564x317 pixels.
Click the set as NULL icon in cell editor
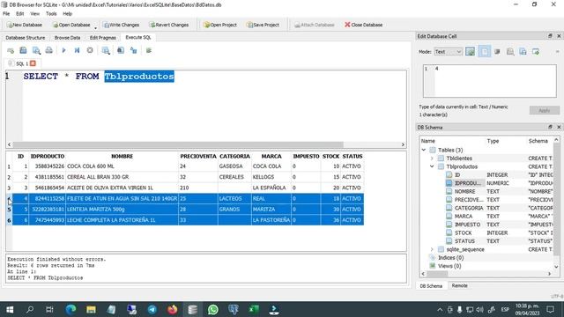497,52
